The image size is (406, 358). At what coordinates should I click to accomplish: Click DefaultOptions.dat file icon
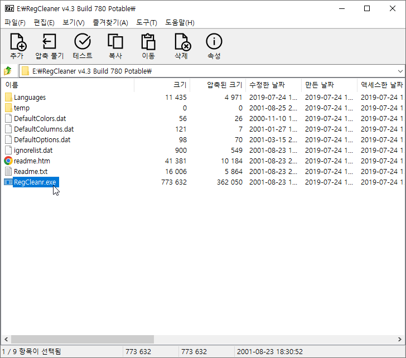point(8,139)
